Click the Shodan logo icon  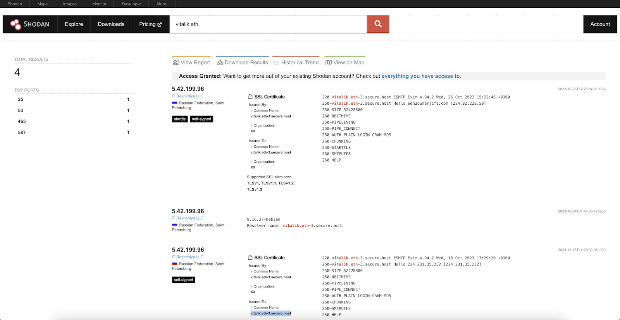(15, 24)
